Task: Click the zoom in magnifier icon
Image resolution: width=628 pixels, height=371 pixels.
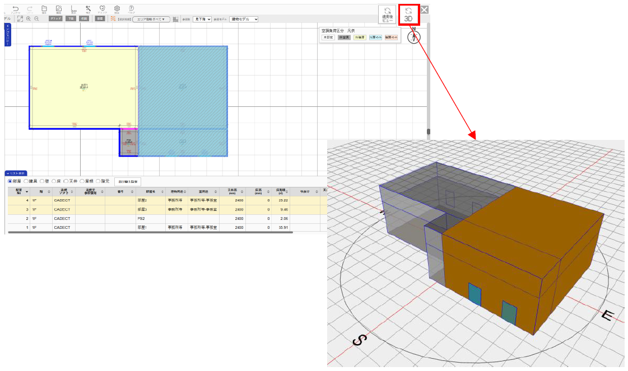Action: click(x=29, y=18)
